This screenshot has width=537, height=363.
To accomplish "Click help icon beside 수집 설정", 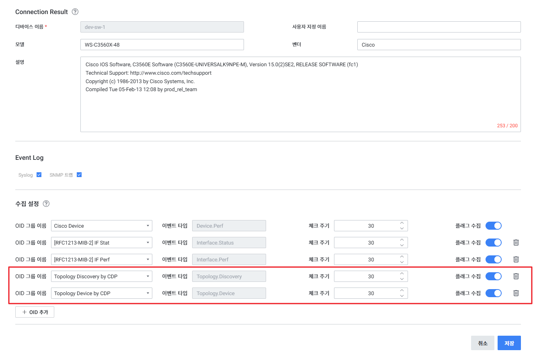I will click(x=46, y=204).
